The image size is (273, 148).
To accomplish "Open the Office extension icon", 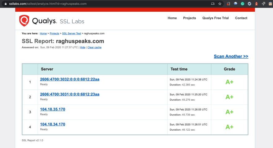I will (228, 4).
